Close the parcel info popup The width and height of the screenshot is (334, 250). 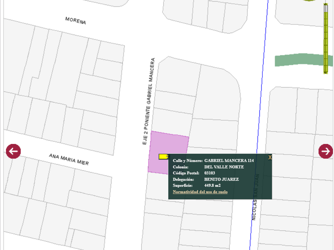(270, 158)
